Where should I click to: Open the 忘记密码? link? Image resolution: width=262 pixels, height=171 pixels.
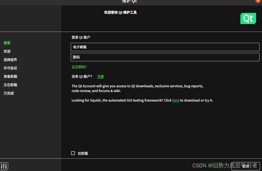tap(79, 67)
